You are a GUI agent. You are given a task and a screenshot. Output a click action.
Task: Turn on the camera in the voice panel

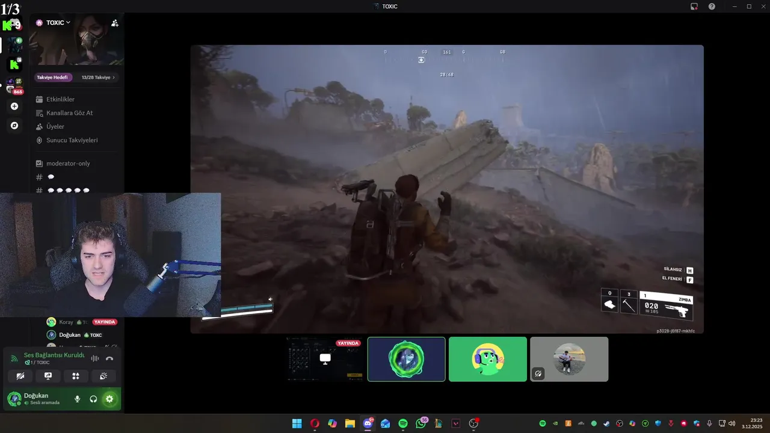pos(20,376)
